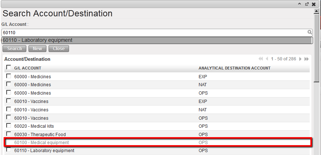Jump to first page of results

pyautogui.click(x=261, y=59)
